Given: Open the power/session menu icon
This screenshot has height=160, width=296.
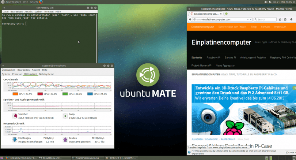Looking at the screenshot, I should 294,2.
